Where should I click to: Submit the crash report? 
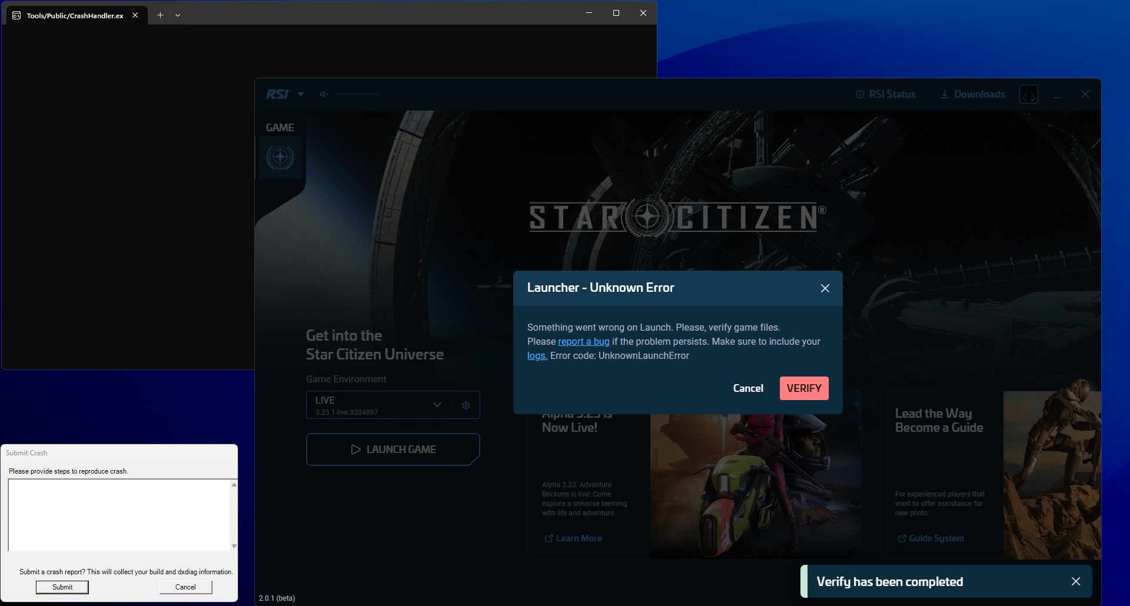62,587
